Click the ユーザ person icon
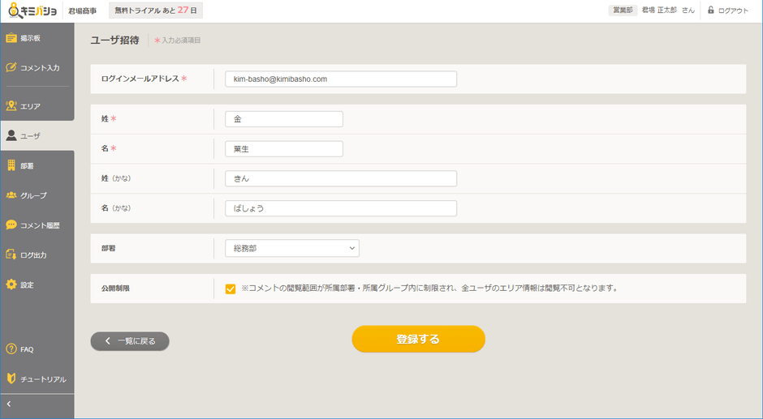763x419 pixels. coord(11,135)
